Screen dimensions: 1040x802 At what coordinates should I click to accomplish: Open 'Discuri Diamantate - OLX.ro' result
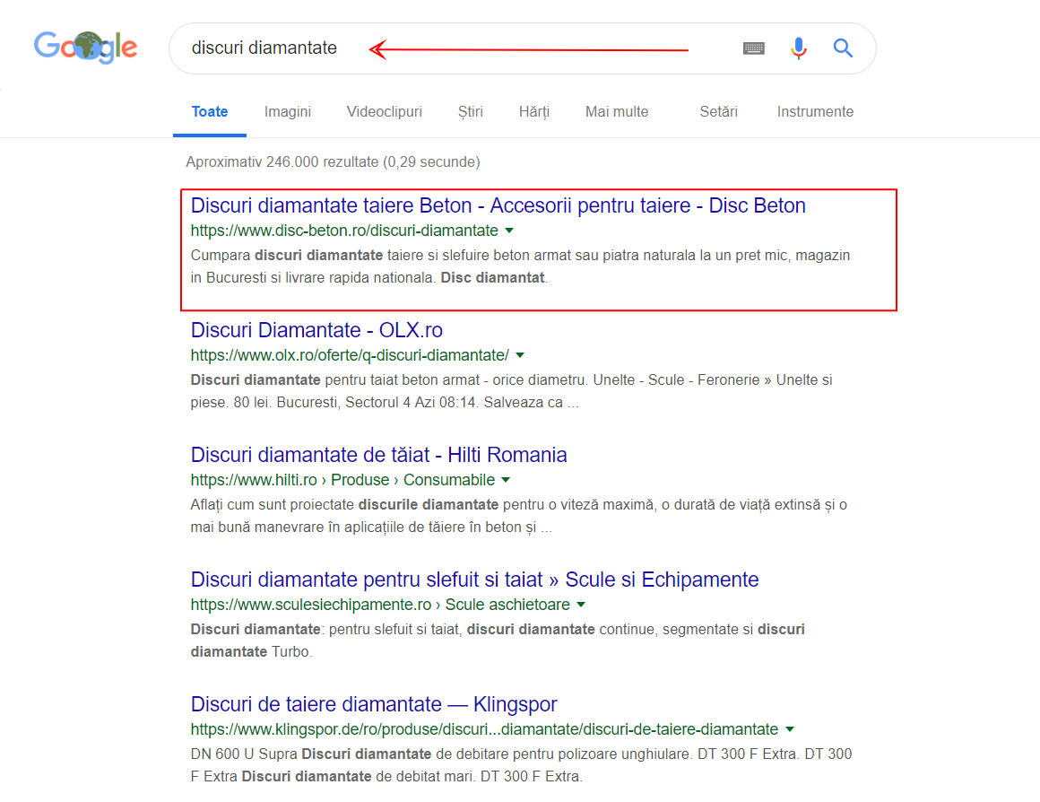(316, 330)
